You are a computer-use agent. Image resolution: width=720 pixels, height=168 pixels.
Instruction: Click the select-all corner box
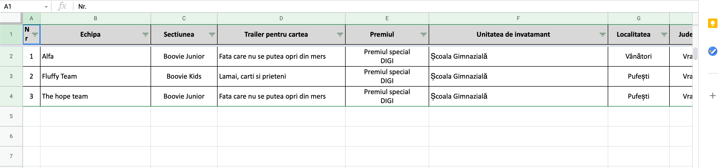[x=11, y=18]
